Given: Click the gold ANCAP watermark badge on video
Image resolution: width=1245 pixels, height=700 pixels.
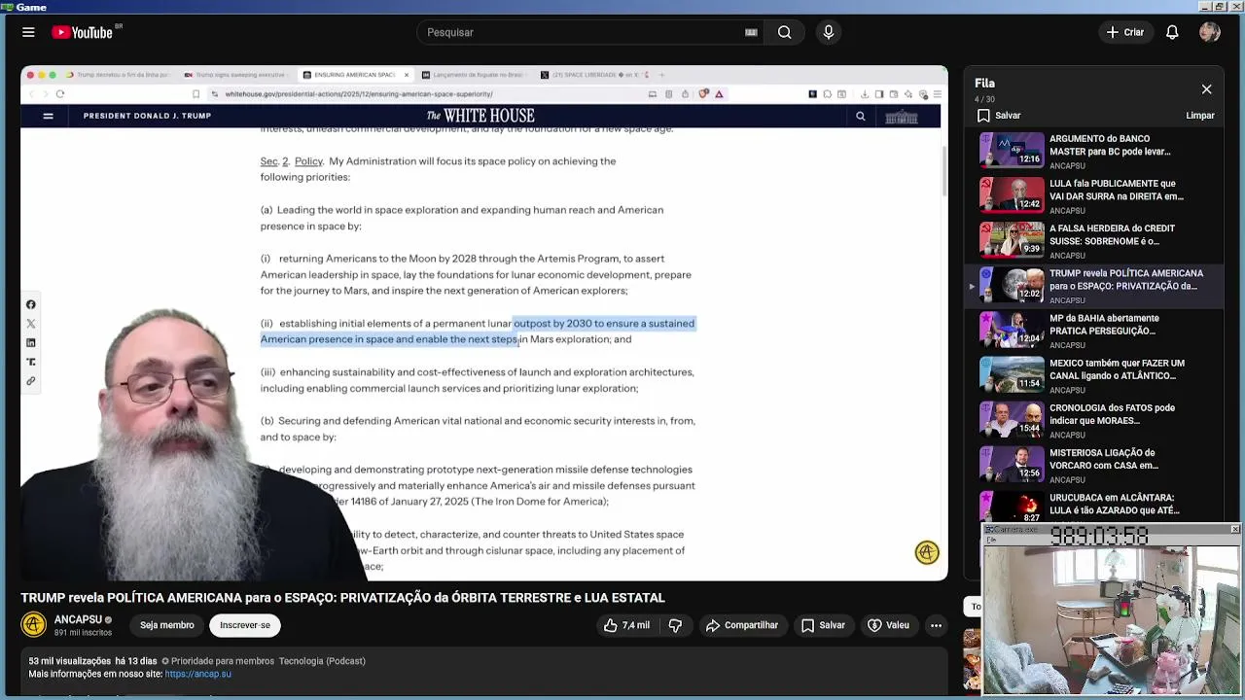Looking at the screenshot, I should pyautogui.click(x=927, y=552).
